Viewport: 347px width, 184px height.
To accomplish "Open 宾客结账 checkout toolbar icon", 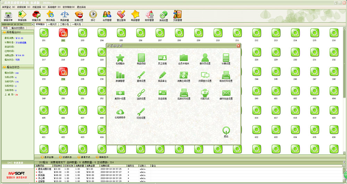I will point(22,15).
